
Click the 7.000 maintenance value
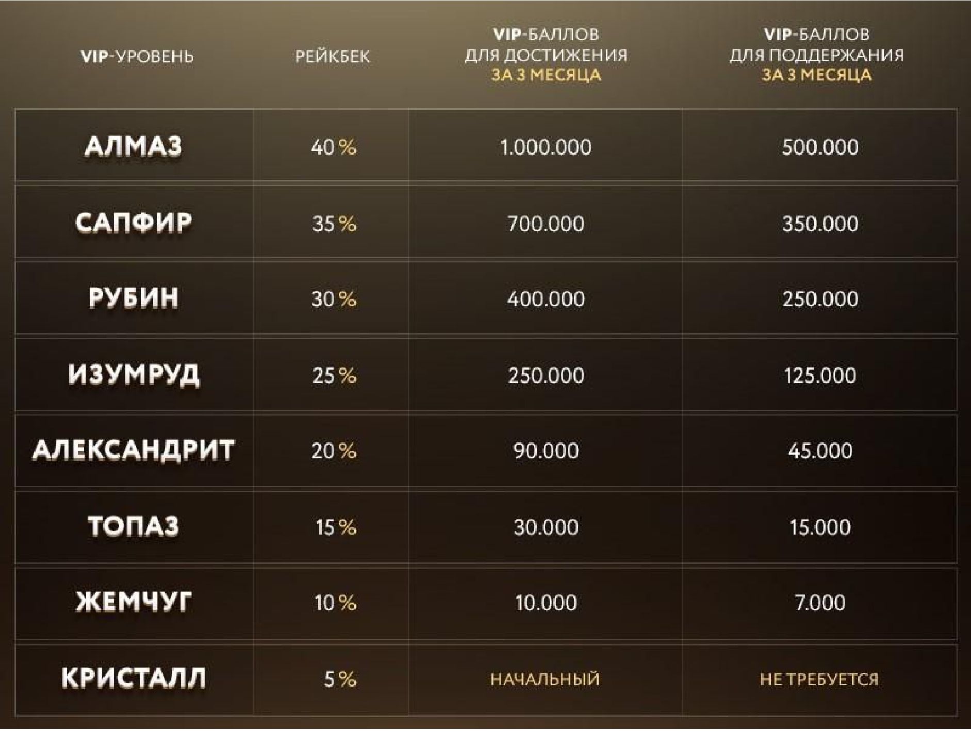(820, 603)
